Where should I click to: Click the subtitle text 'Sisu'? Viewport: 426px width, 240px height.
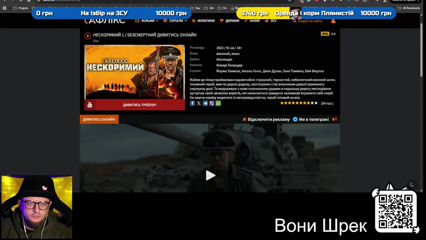(96, 41)
